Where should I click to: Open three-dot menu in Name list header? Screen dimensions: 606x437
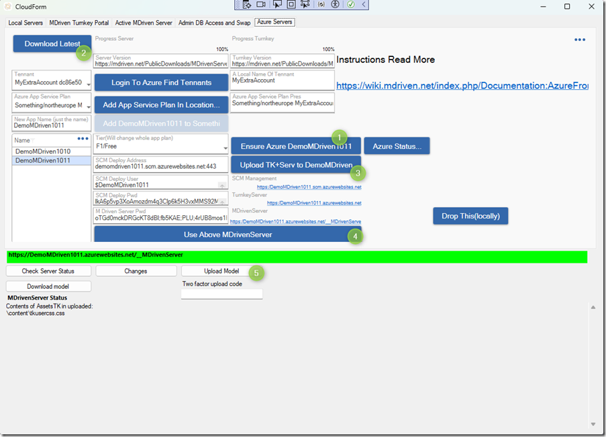pos(83,139)
